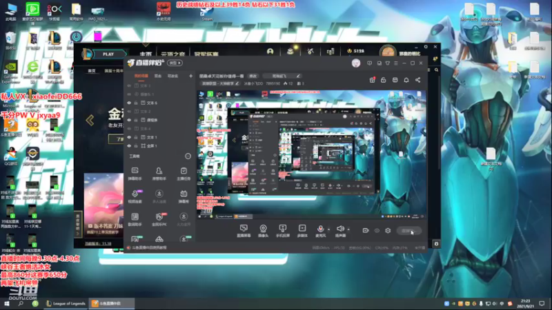
Task: Open the 多人连麦 download tool
Action: point(159,196)
